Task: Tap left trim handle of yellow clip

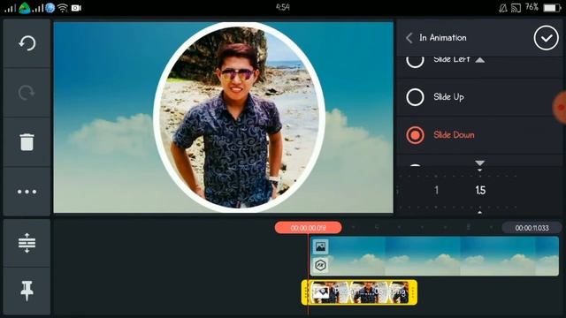Action: pyautogui.click(x=306, y=292)
